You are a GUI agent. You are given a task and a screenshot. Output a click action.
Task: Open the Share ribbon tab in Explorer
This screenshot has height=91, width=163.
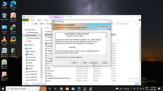(x=39, y=20)
